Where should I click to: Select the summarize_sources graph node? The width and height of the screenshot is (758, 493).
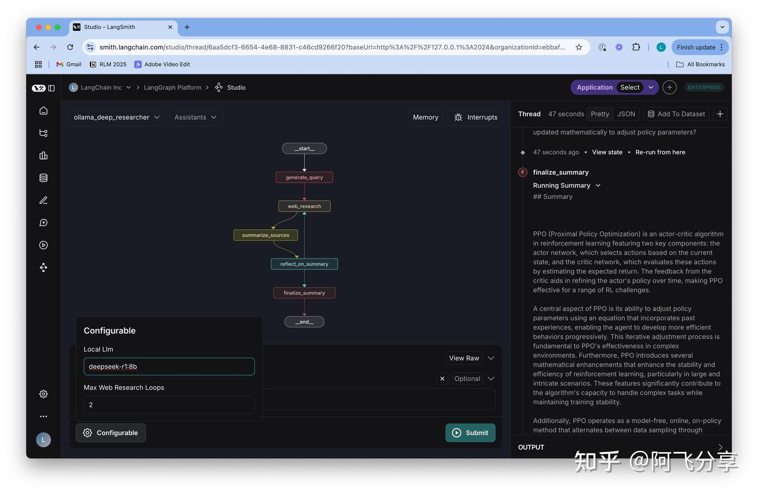tap(266, 235)
